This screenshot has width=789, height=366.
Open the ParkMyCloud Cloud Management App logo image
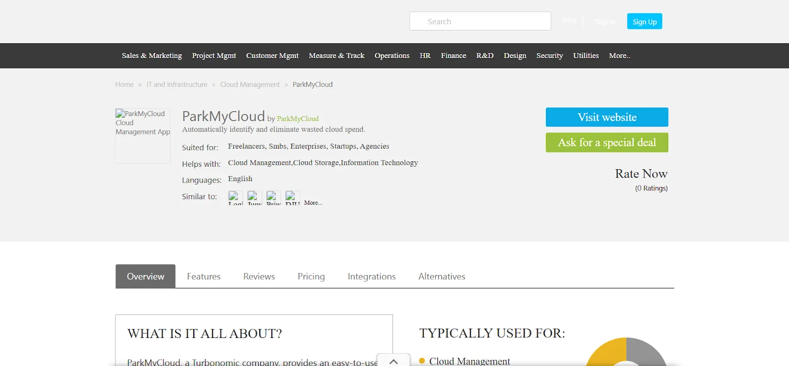(143, 136)
